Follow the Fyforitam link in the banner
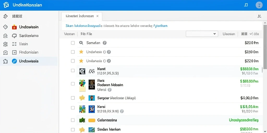267x133 pixels. (x=160, y=26)
